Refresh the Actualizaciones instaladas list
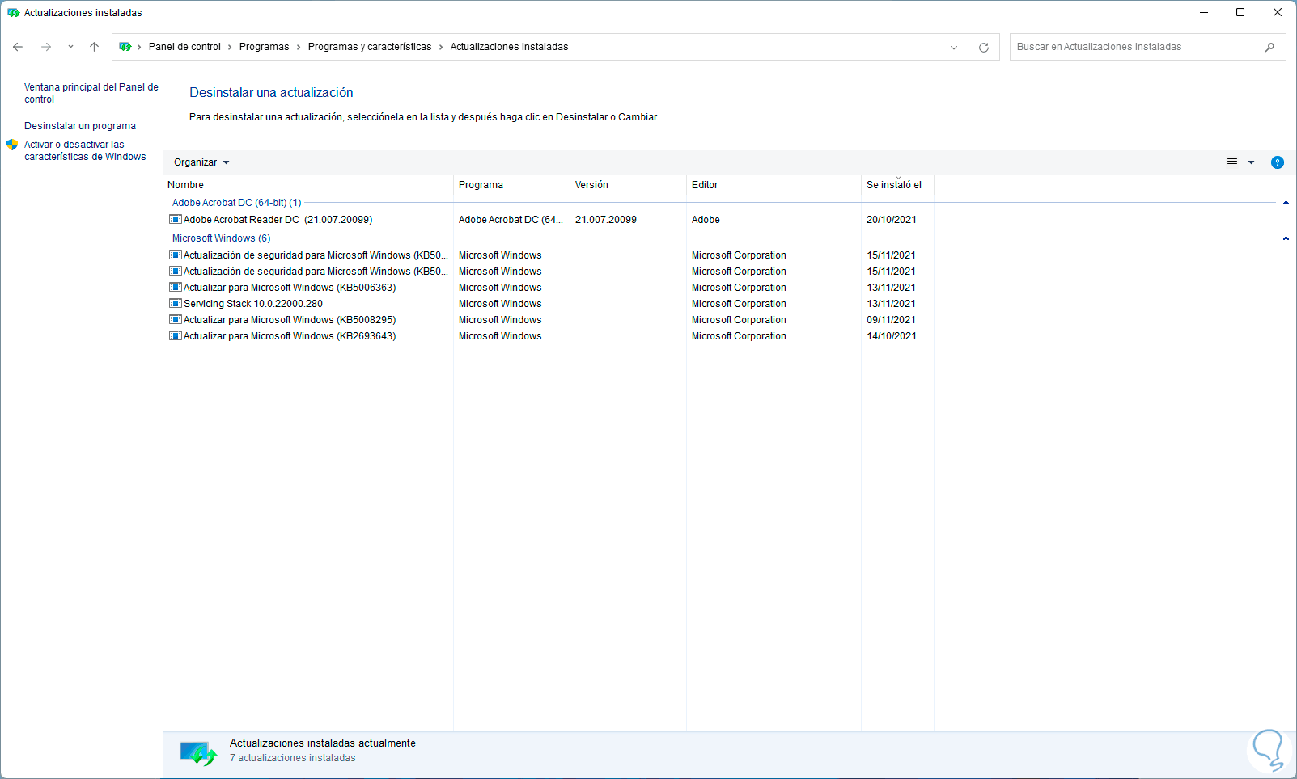Screen dimensions: 1297x779 pos(984,48)
